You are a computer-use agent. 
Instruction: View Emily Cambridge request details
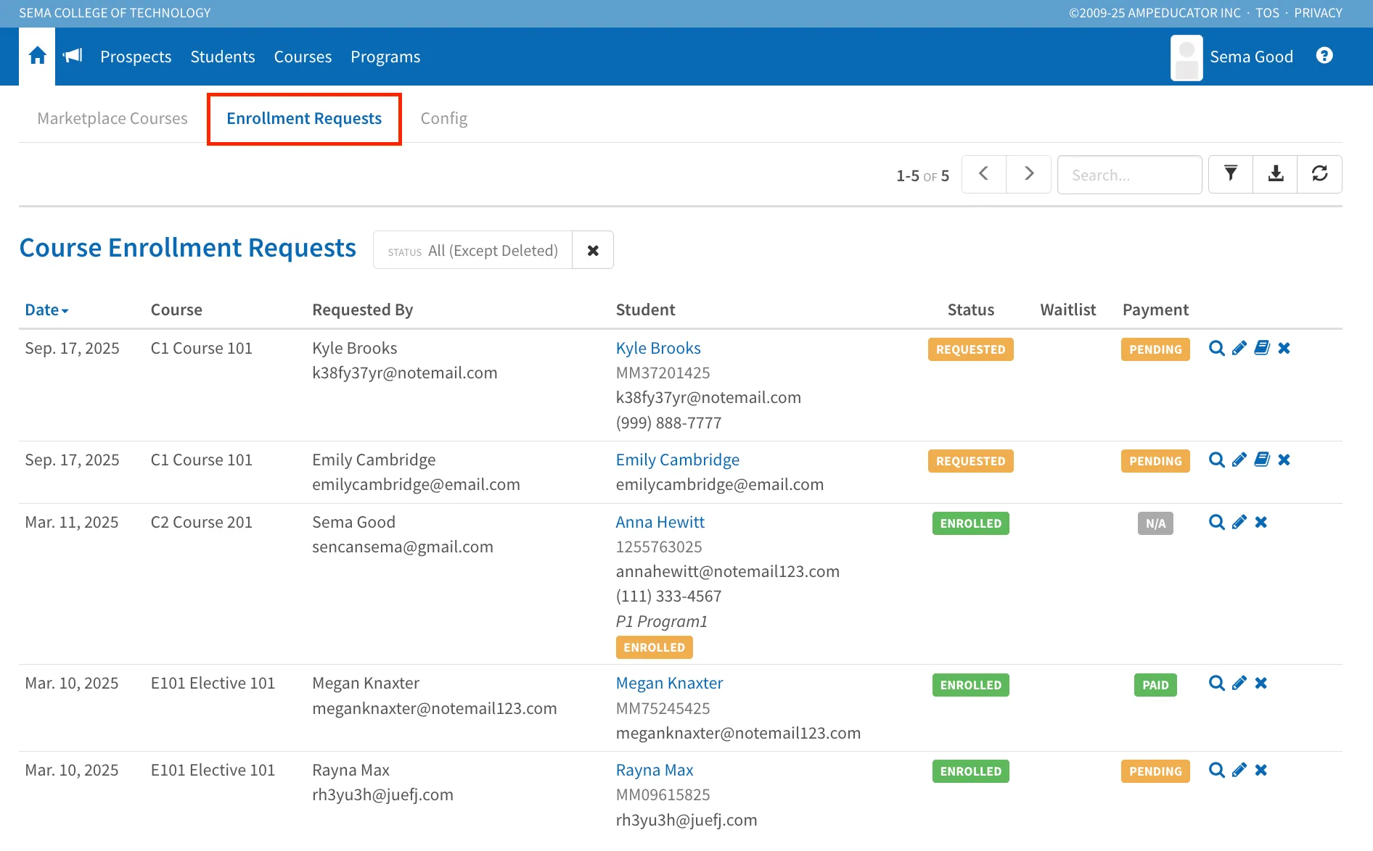[1217, 460]
